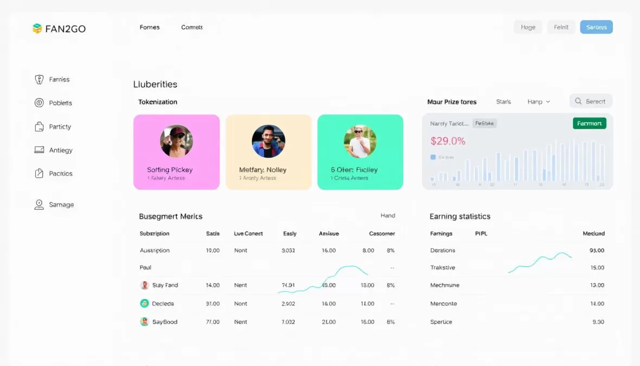
Task: Click the Samage profile icon
Action: pyautogui.click(x=38, y=204)
